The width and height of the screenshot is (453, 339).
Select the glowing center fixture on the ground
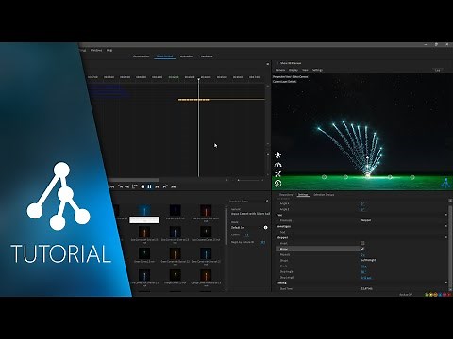pos(368,176)
